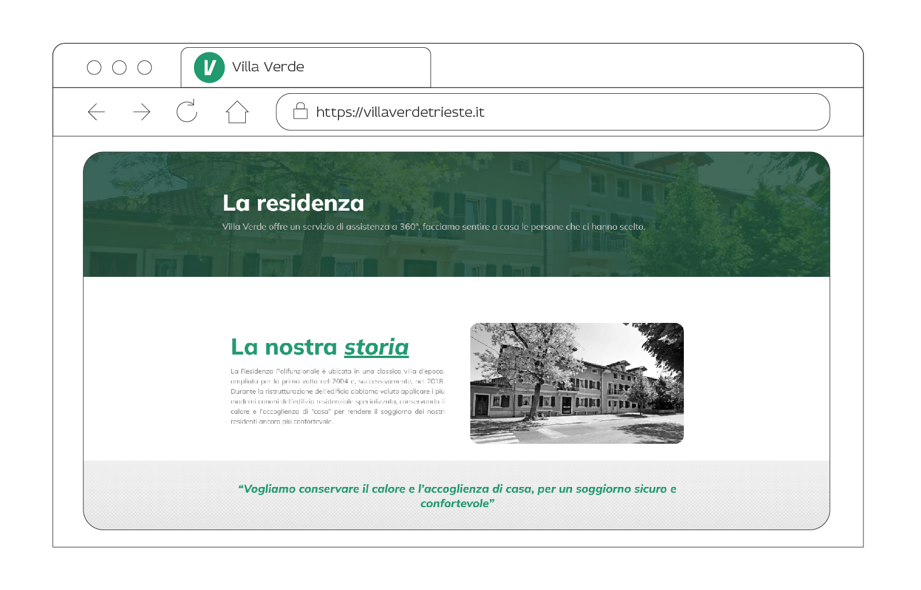Click the "La nostra" green heading text
The width and height of the screenshot is (921, 590).
tap(284, 347)
